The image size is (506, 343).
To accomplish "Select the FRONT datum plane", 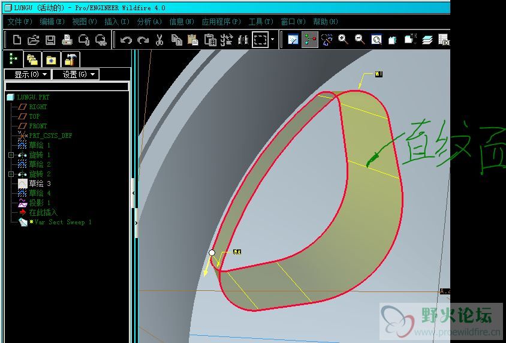I will click(x=38, y=126).
